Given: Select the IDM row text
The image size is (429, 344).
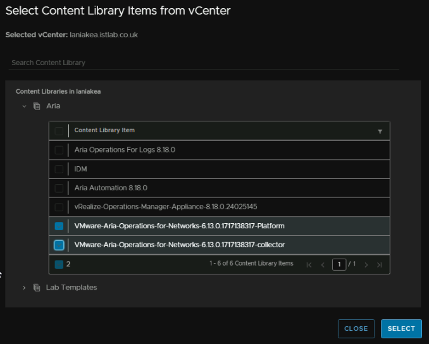Looking at the screenshot, I should (x=80, y=169).
